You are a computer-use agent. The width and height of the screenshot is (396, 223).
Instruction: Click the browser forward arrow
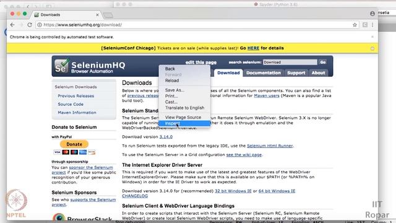point(22,25)
